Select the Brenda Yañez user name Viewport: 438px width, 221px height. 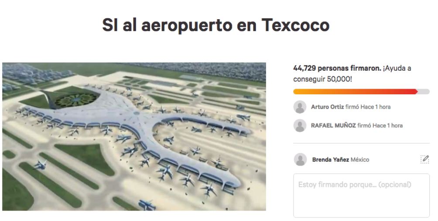pyautogui.click(x=330, y=160)
